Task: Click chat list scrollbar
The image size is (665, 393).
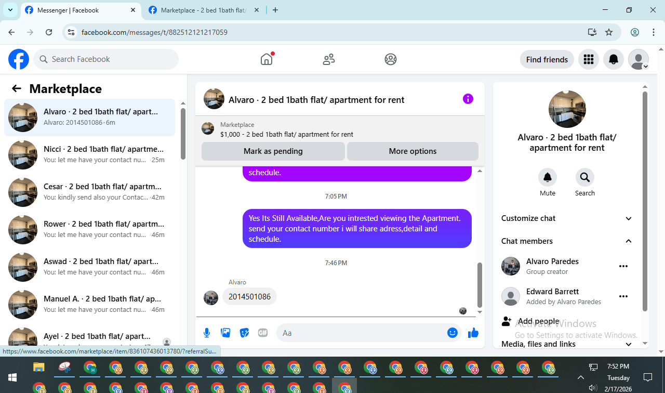Action: (x=183, y=134)
